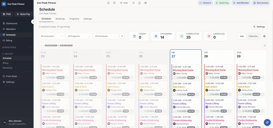Open Saturday Morning Boot Camp session
This screenshot has height=128, width=273.
(218, 73)
